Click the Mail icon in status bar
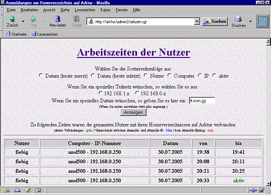This screenshot has width=271, height=195. tap(17, 190)
